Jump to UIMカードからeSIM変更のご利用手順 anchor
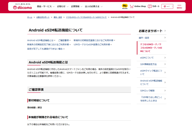 pyautogui.click(x=93, y=45)
